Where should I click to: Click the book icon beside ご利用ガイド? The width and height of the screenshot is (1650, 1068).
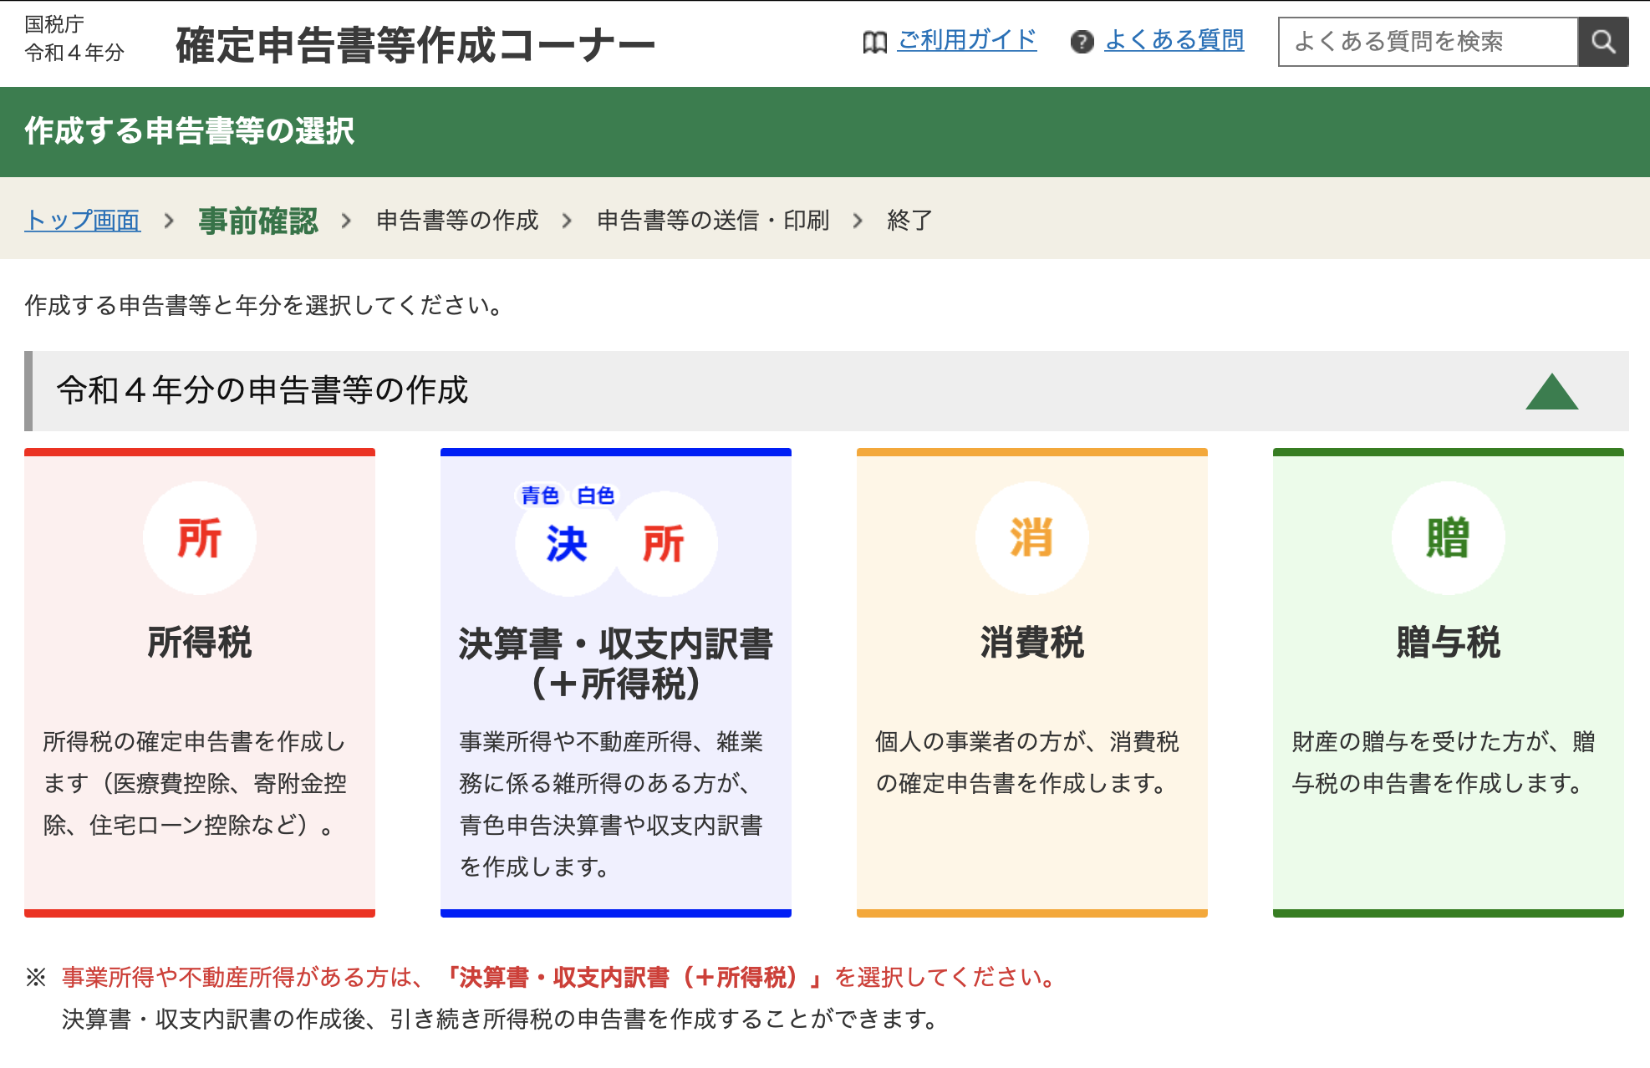click(874, 42)
